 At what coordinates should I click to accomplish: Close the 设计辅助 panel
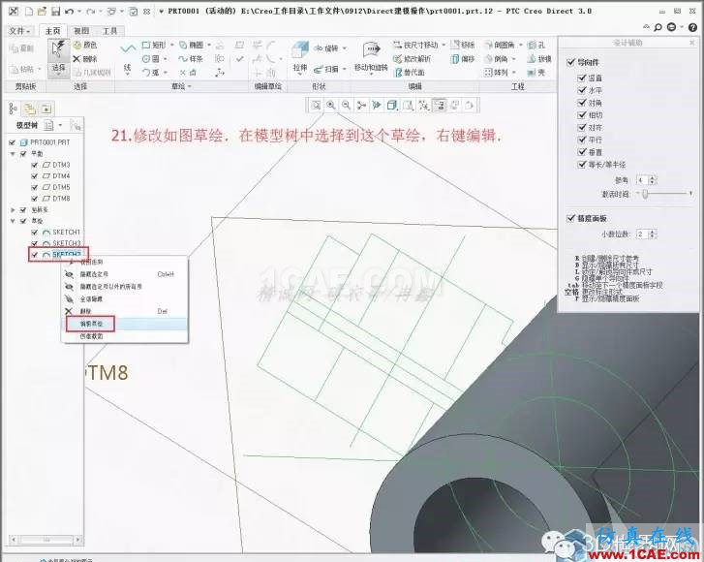pos(691,43)
